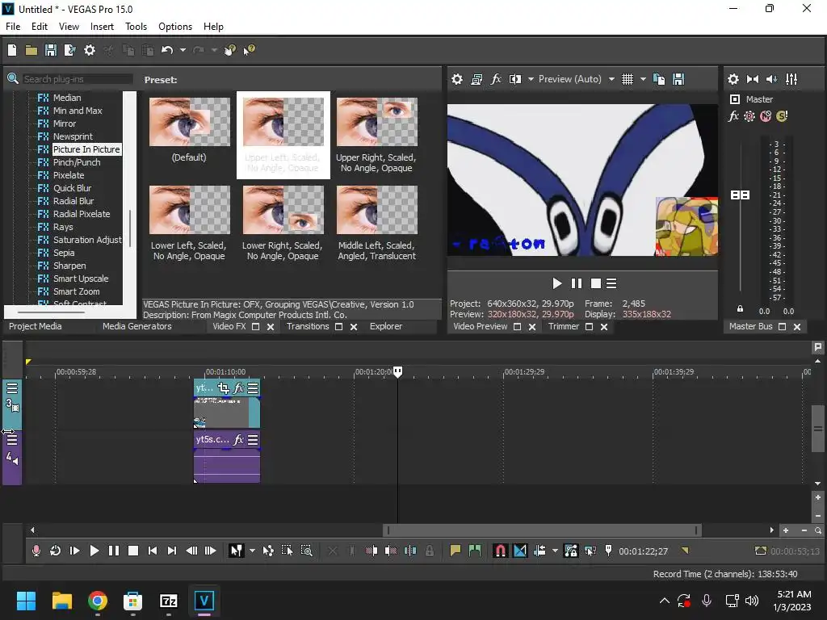Select the Sepia plug-in
Screen dimensions: 827x620
(64, 253)
